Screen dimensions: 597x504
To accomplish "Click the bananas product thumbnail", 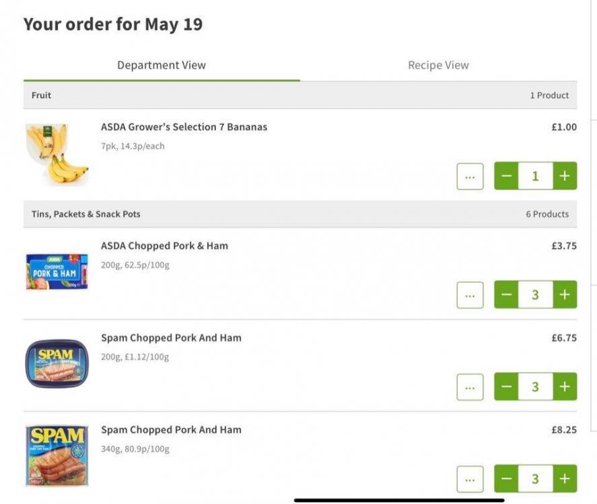I will 57,153.
